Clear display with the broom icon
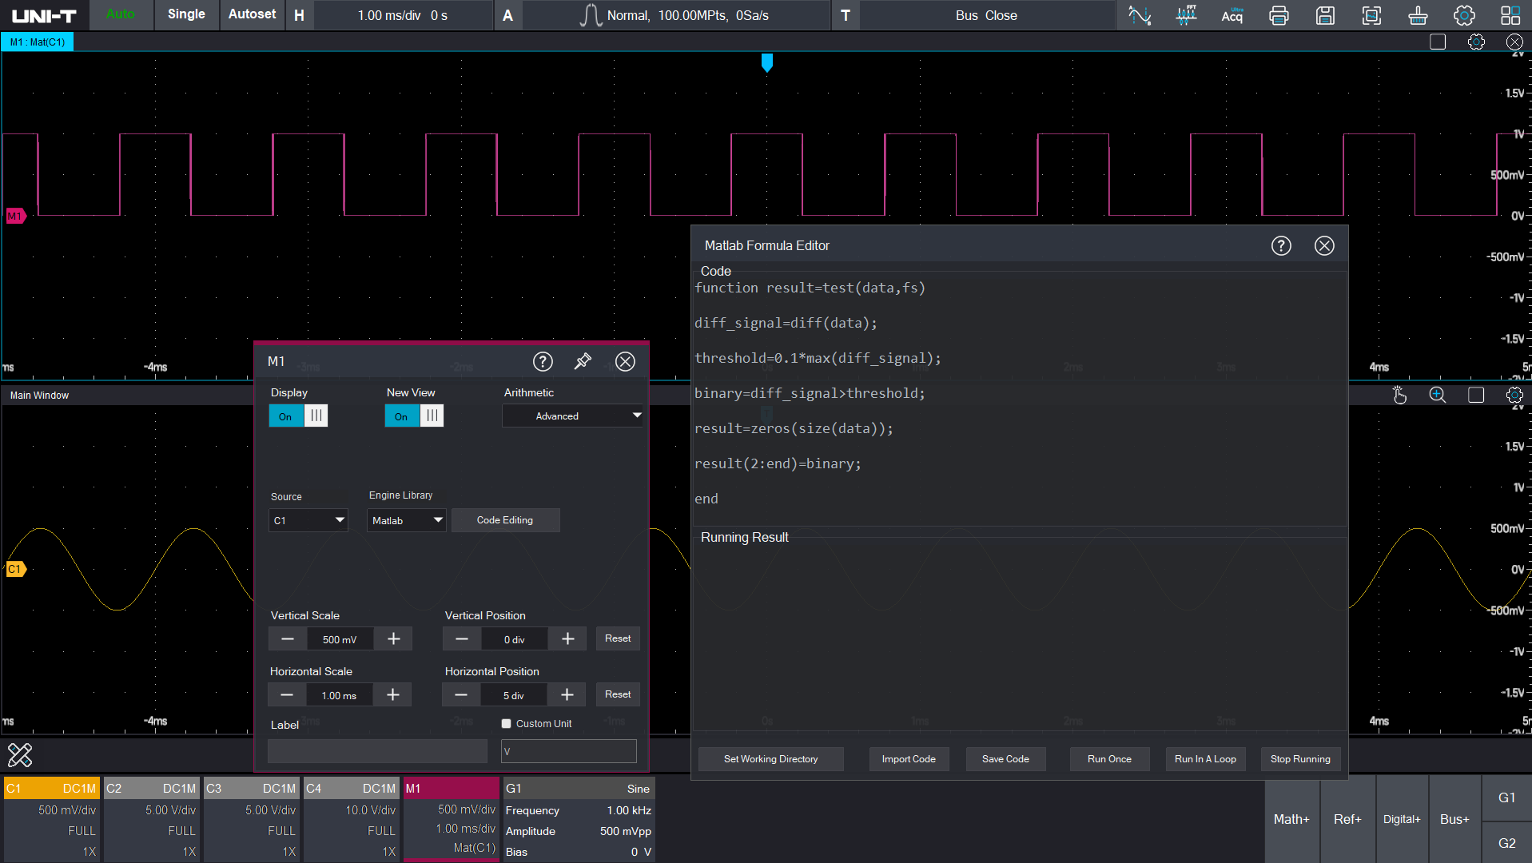 (1418, 15)
